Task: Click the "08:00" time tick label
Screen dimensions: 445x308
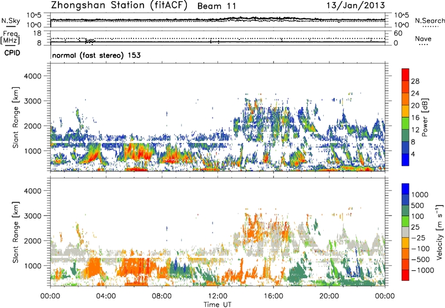Action: 162,296
